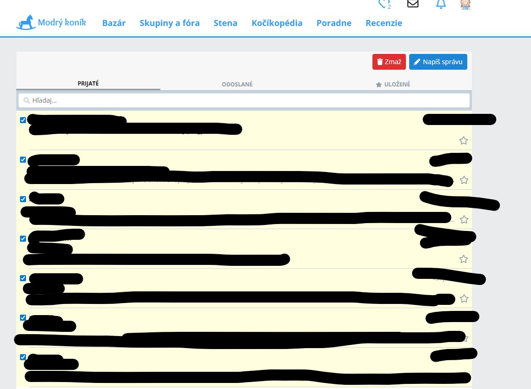Screen dimensions: 531x389
Task: Star the fifth message in the list
Action: pos(464,298)
